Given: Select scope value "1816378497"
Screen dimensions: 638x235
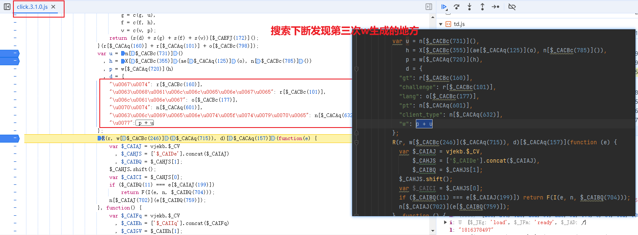Looking at the screenshot, I should point(476,230).
